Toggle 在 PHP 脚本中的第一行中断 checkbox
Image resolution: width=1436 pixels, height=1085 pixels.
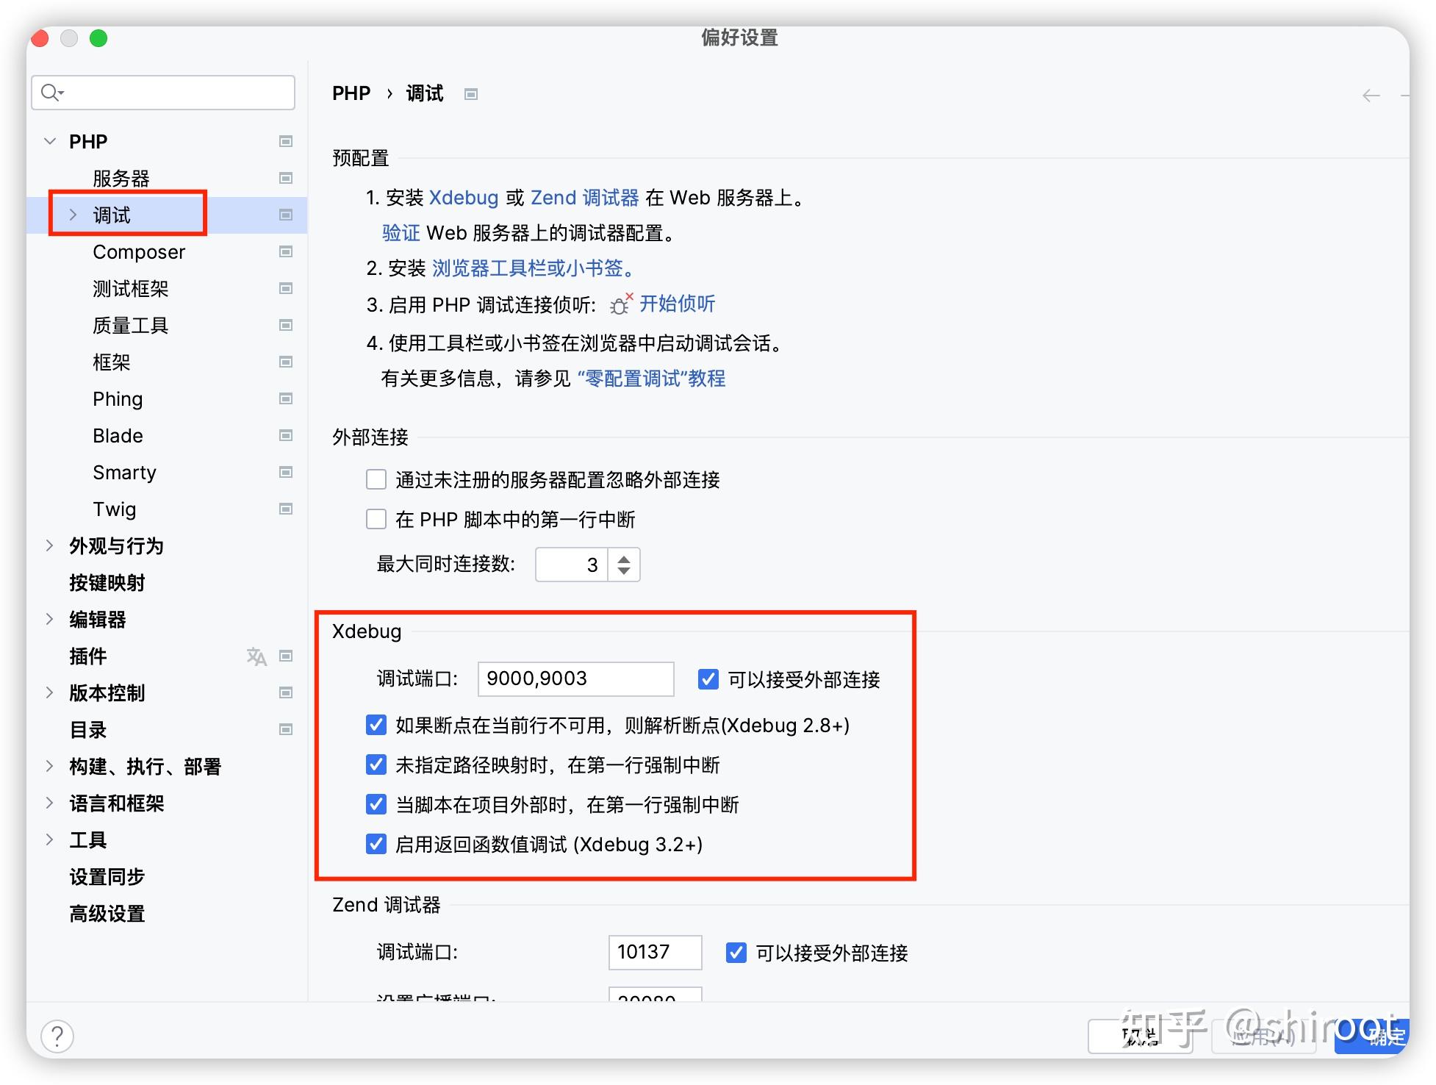point(376,520)
